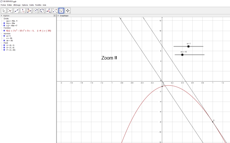Collapse the Nombre category
The image size is (230, 143).
coord(1,34)
